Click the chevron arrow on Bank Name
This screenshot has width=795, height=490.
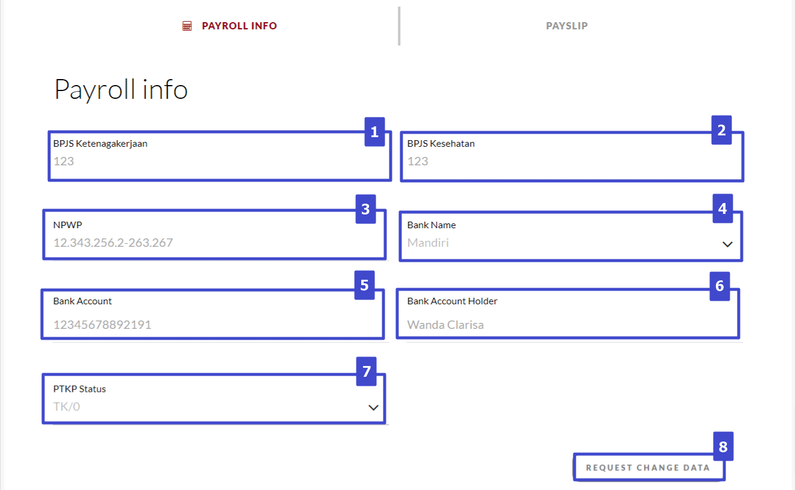[727, 244]
